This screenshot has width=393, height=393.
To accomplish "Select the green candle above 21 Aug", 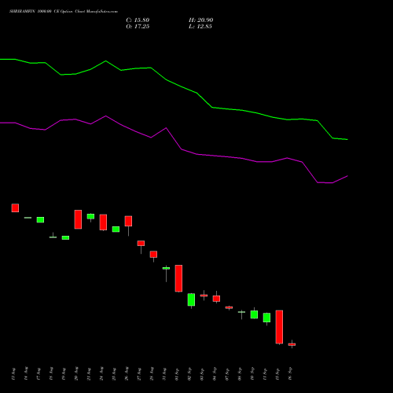I will click(90, 216).
